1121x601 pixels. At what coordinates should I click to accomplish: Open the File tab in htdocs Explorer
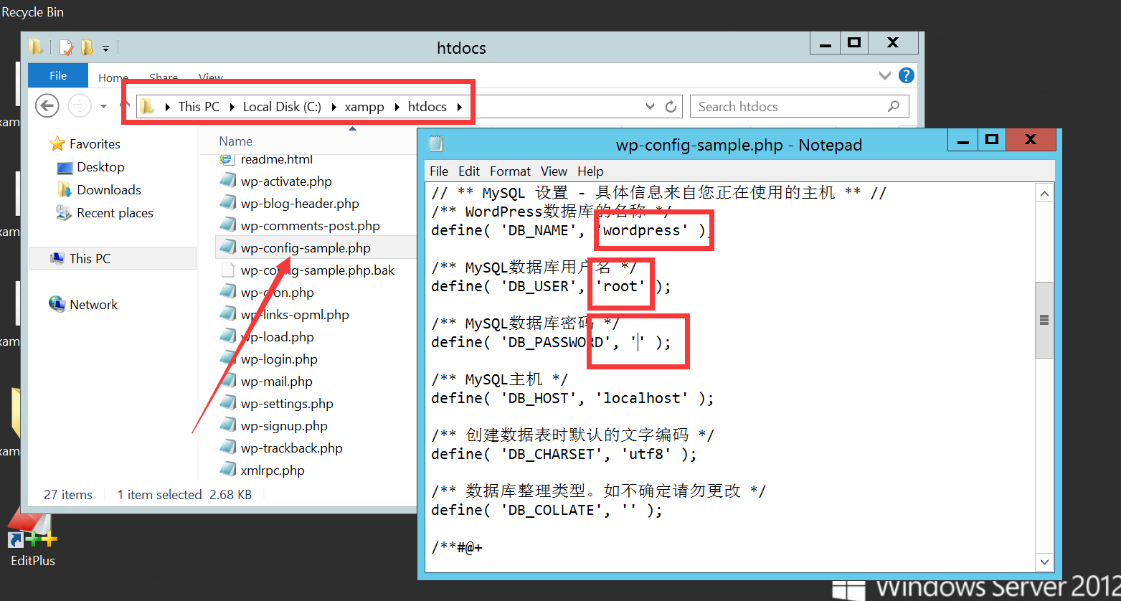click(58, 76)
